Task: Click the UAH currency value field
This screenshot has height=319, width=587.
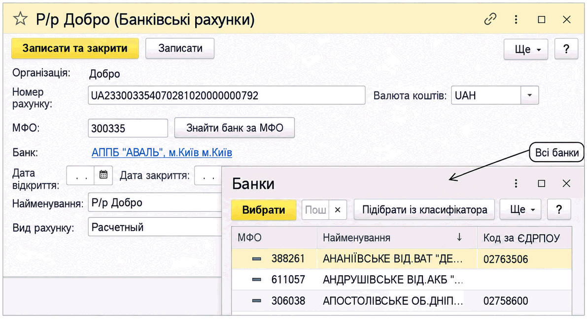Action: coord(486,95)
